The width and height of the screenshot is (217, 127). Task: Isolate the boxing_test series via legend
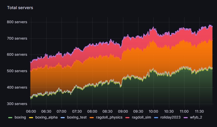[x=74, y=117]
